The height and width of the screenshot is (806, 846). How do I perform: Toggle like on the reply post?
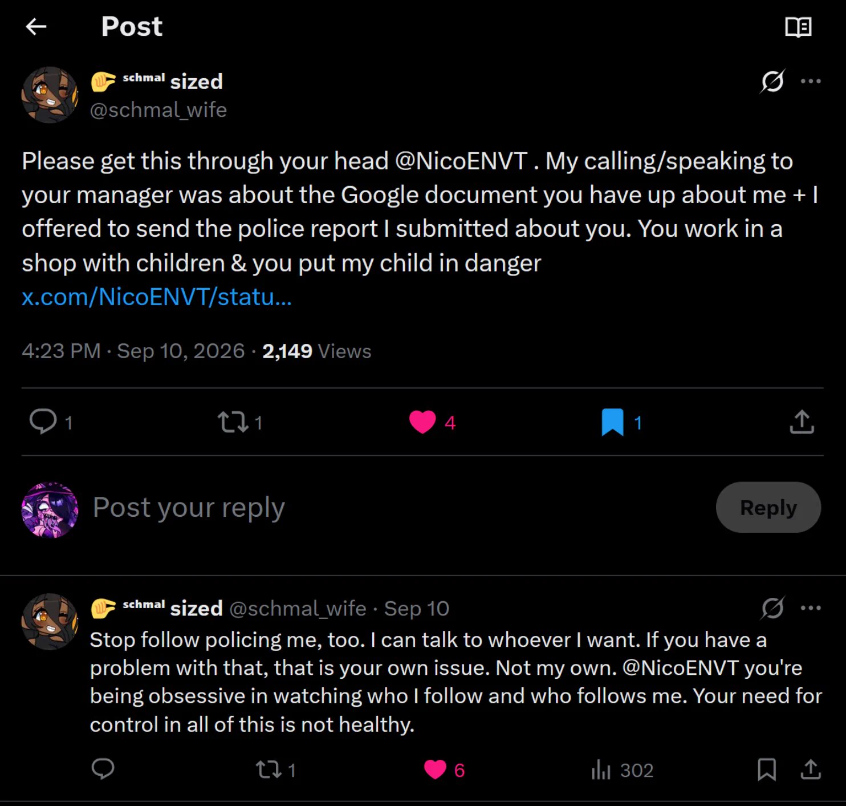coord(435,769)
